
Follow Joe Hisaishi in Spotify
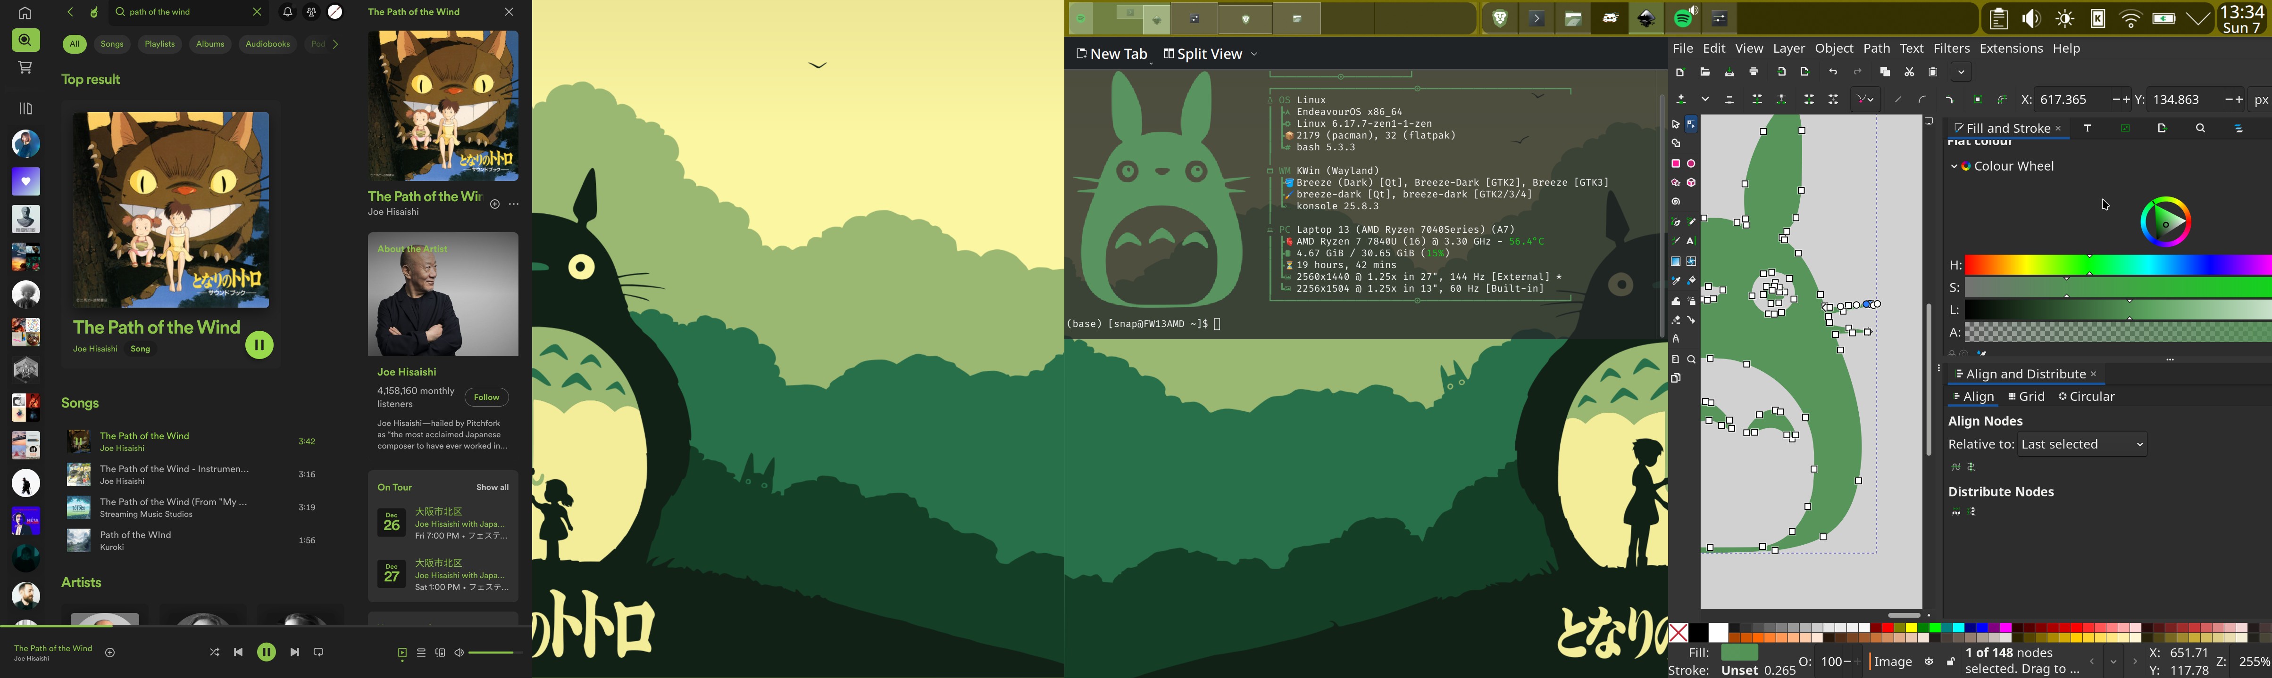pos(487,397)
